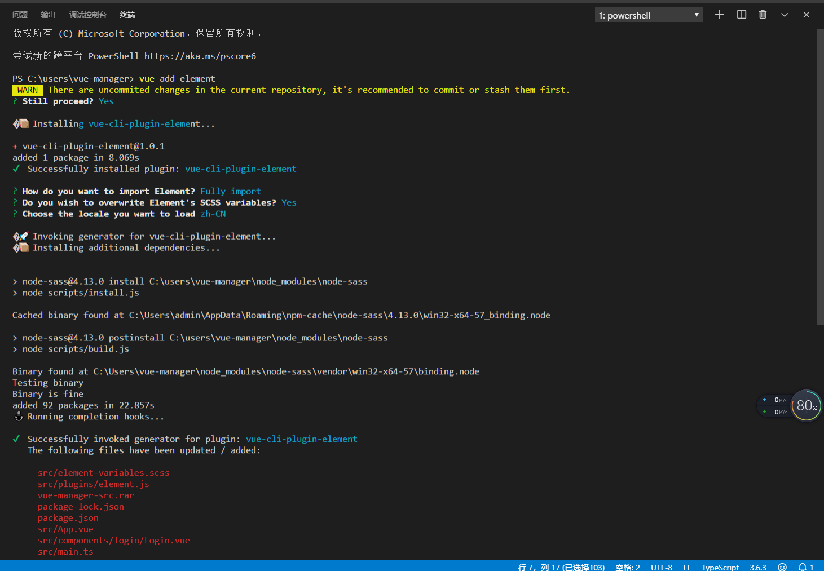
Task: Click 'Testing binary' output line
Action: point(48,383)
